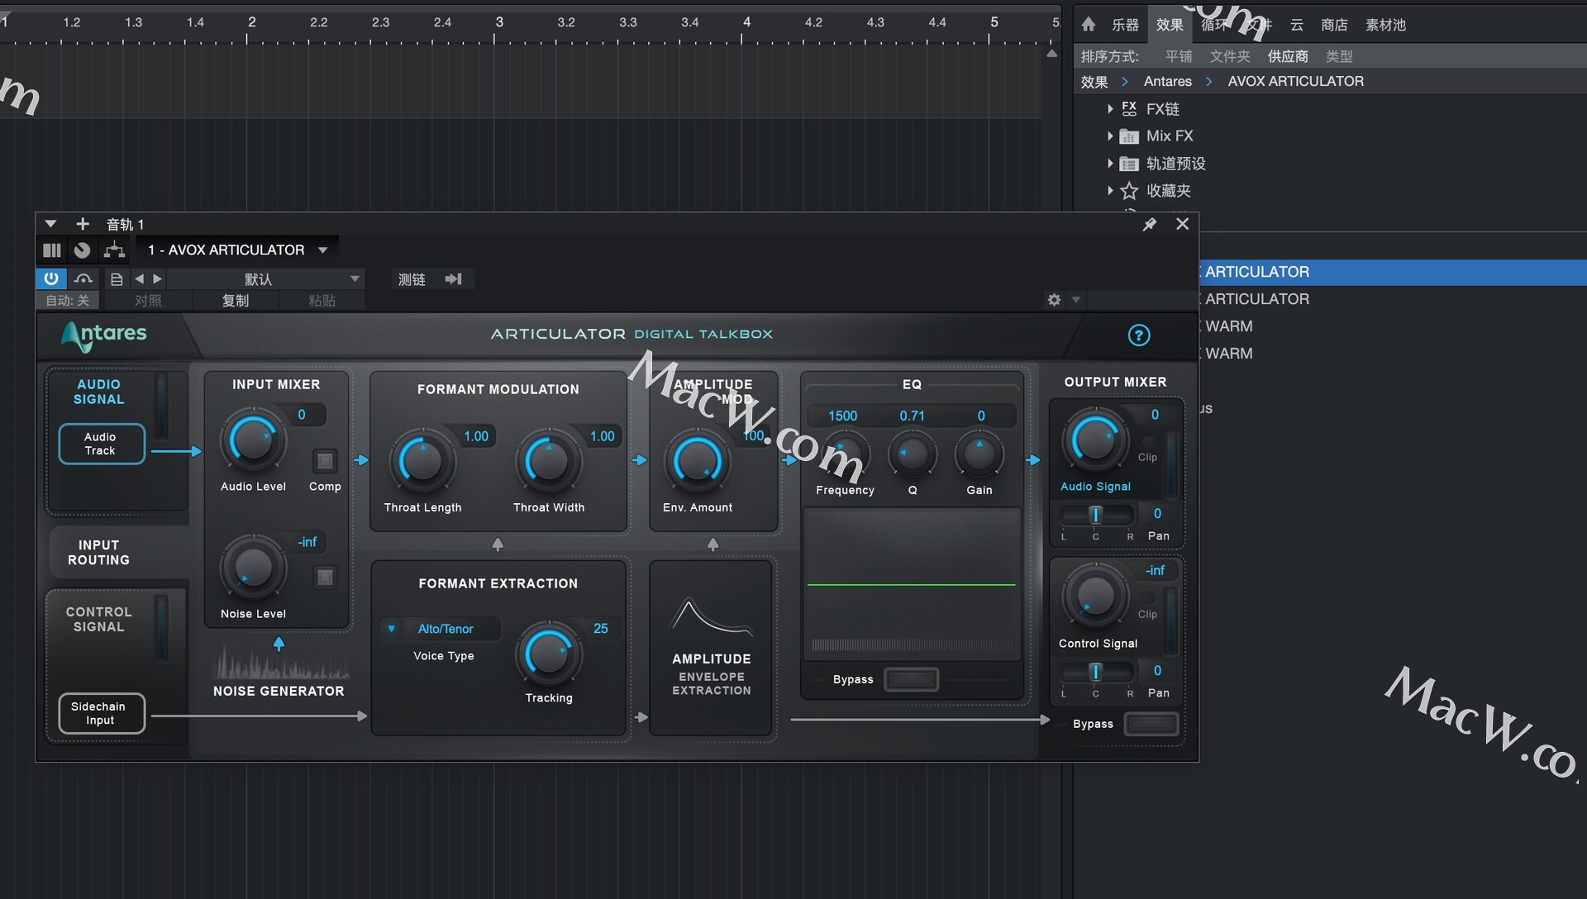Click the Throat Width knob
Viewport: 1587px width, 899px height.
pos(548,462)
